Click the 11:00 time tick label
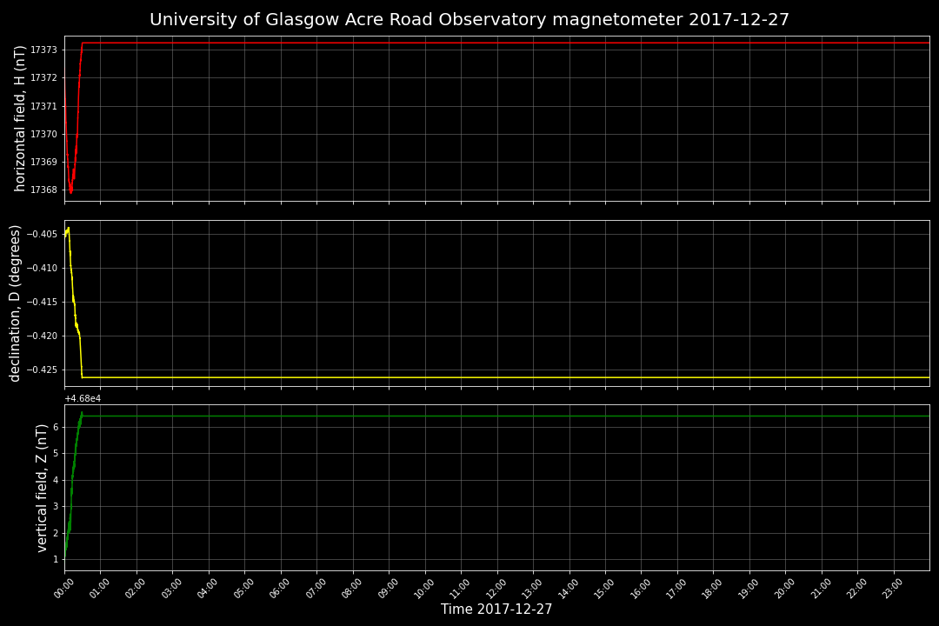Image resolution: width=939 pixels, height=626 pixels. pos(460,589)
